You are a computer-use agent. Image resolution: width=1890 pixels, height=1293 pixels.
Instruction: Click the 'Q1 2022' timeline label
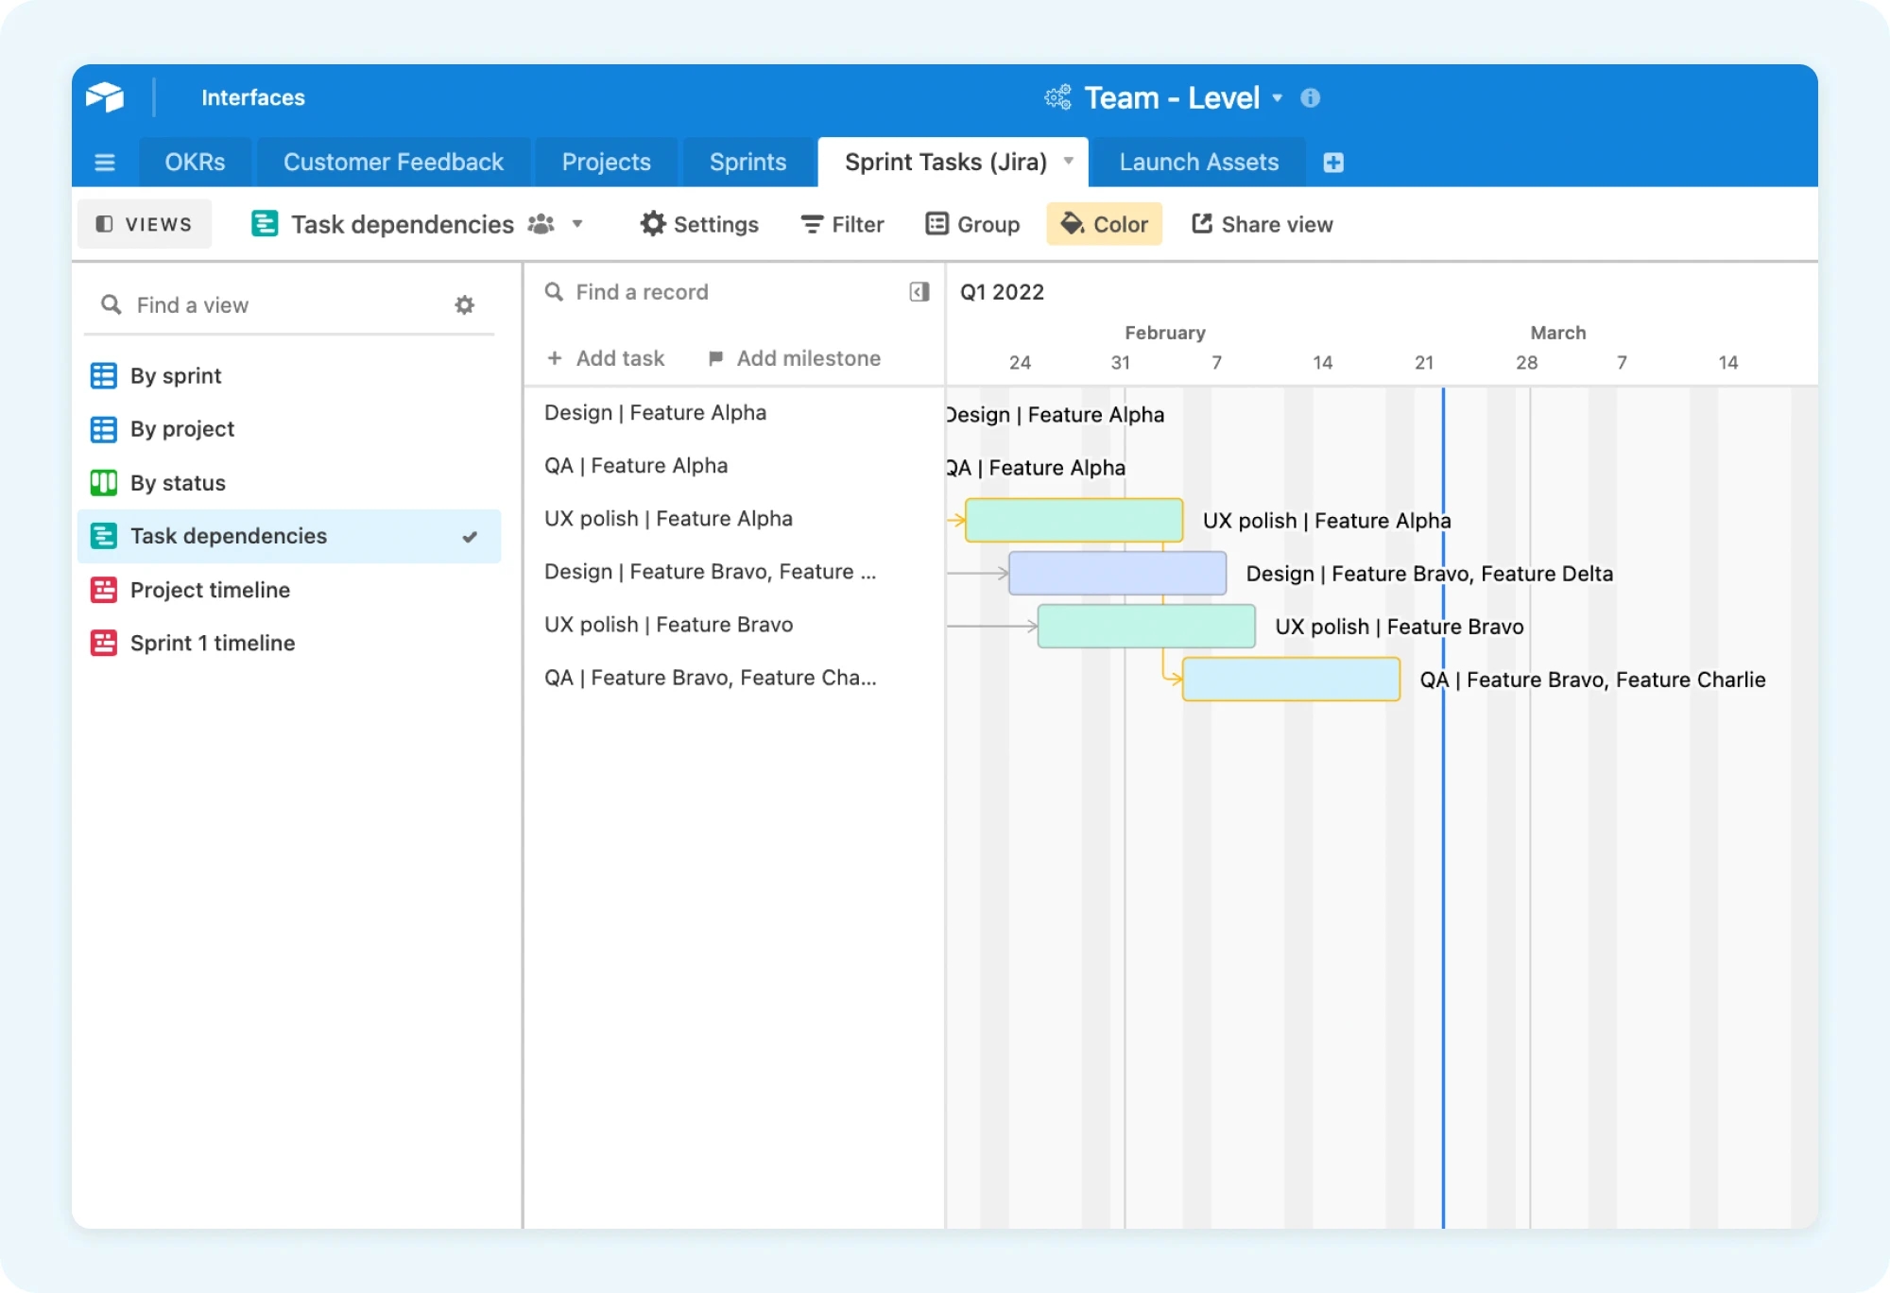(x=1002, y=292)
